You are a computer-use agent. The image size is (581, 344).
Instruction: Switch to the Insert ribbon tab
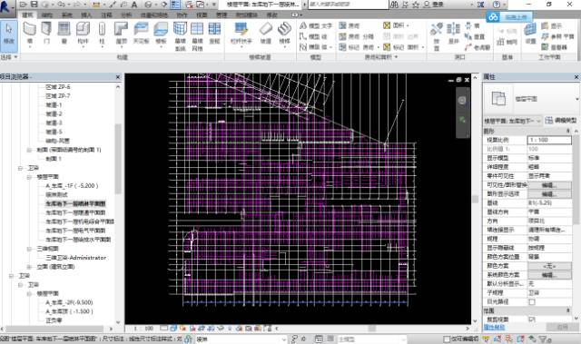point(86,15)
